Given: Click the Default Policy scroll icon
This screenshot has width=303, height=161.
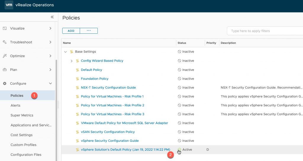Looking at the screenshot, I should pos(77,70).
